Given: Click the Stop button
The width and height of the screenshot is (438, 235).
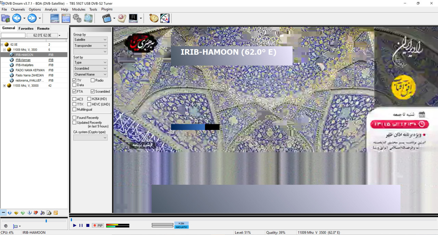Looking at the screenshot, I should point(88,225).
